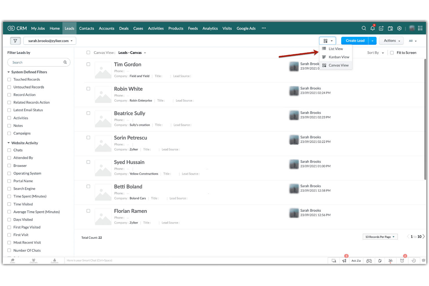Collapse the Website Activity section
Image resolution: width=429 pixels, height=286 pixels.
pyautogui.click(x=23, y=143)
